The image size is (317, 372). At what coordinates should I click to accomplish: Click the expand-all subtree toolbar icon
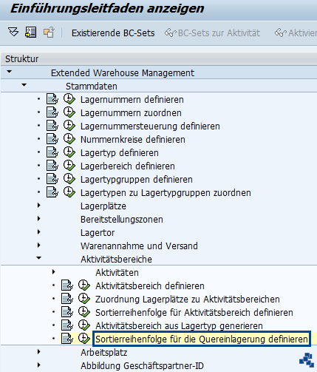[x=13, y=32]
